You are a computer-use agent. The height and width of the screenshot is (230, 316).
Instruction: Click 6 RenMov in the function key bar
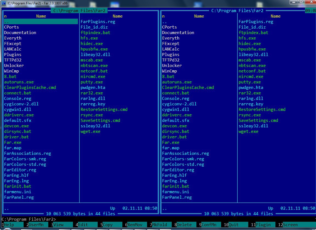click(x=136, y=225)
